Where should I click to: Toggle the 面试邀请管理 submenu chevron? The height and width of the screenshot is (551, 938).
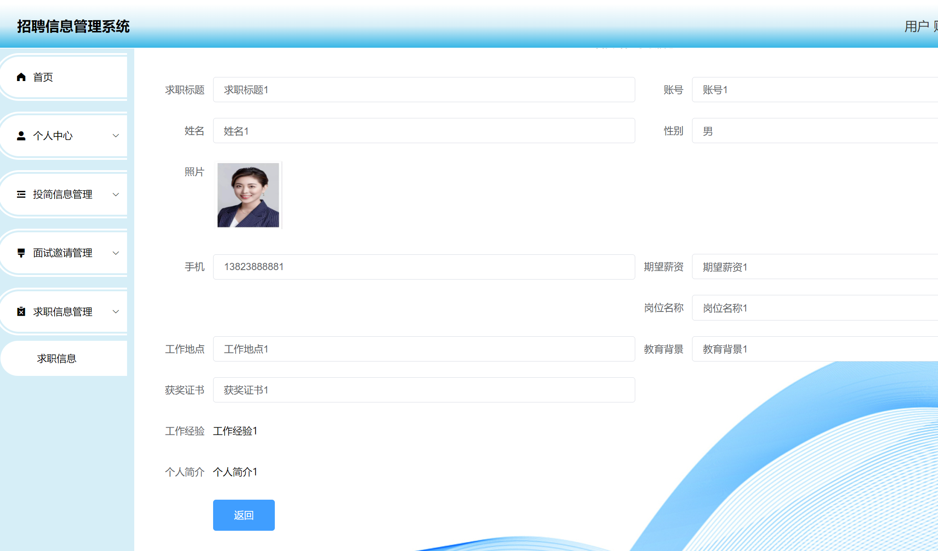[x=116, y=253]
